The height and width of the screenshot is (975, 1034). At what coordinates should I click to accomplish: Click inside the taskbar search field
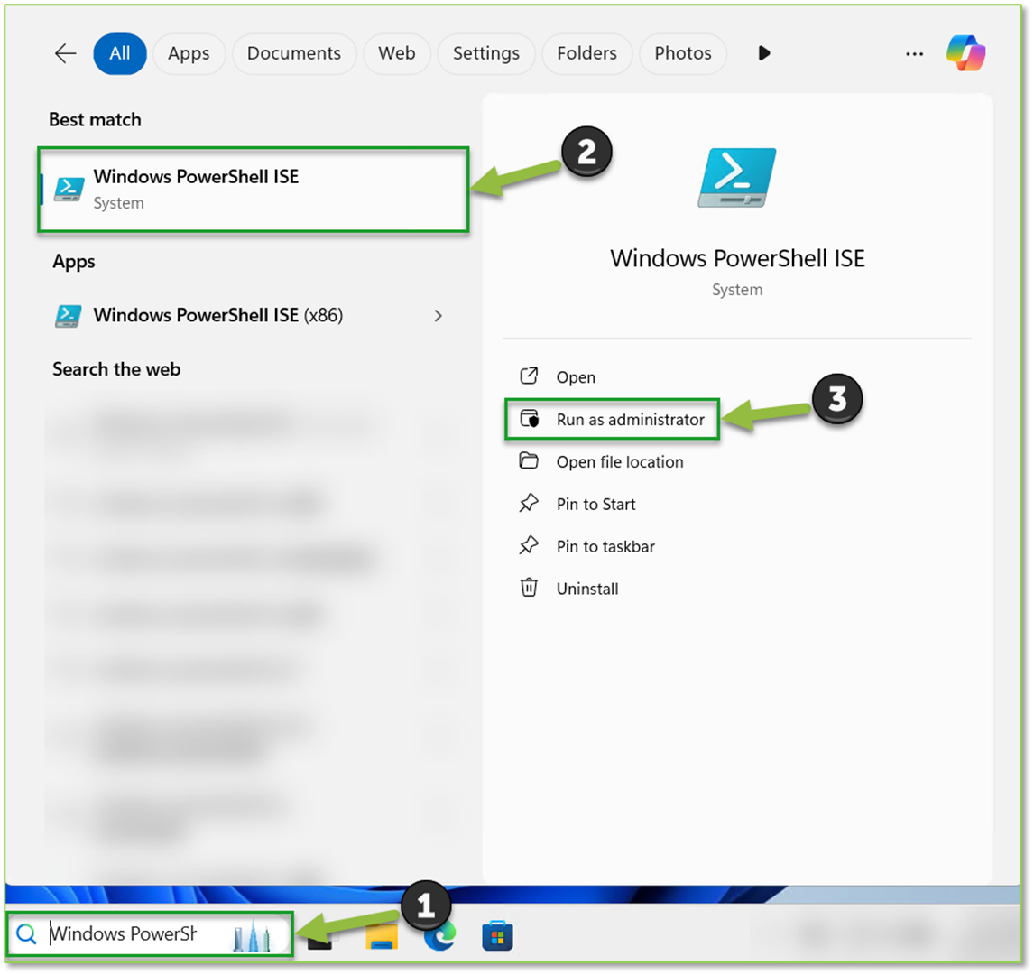point(126,933)
